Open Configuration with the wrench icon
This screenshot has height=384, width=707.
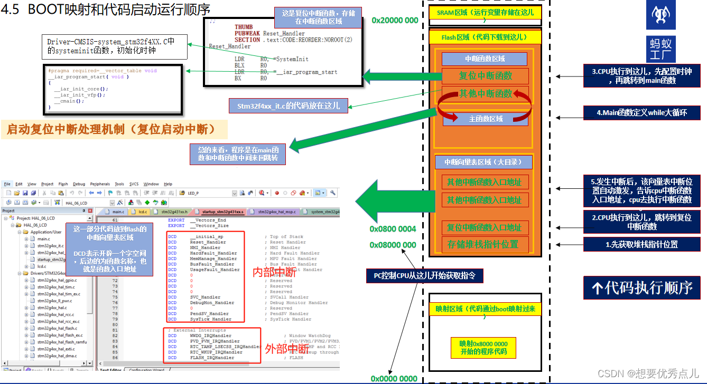[332, 193]
